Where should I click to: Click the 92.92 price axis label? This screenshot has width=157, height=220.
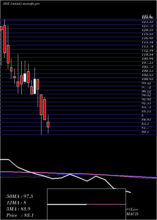pos(147,99)
